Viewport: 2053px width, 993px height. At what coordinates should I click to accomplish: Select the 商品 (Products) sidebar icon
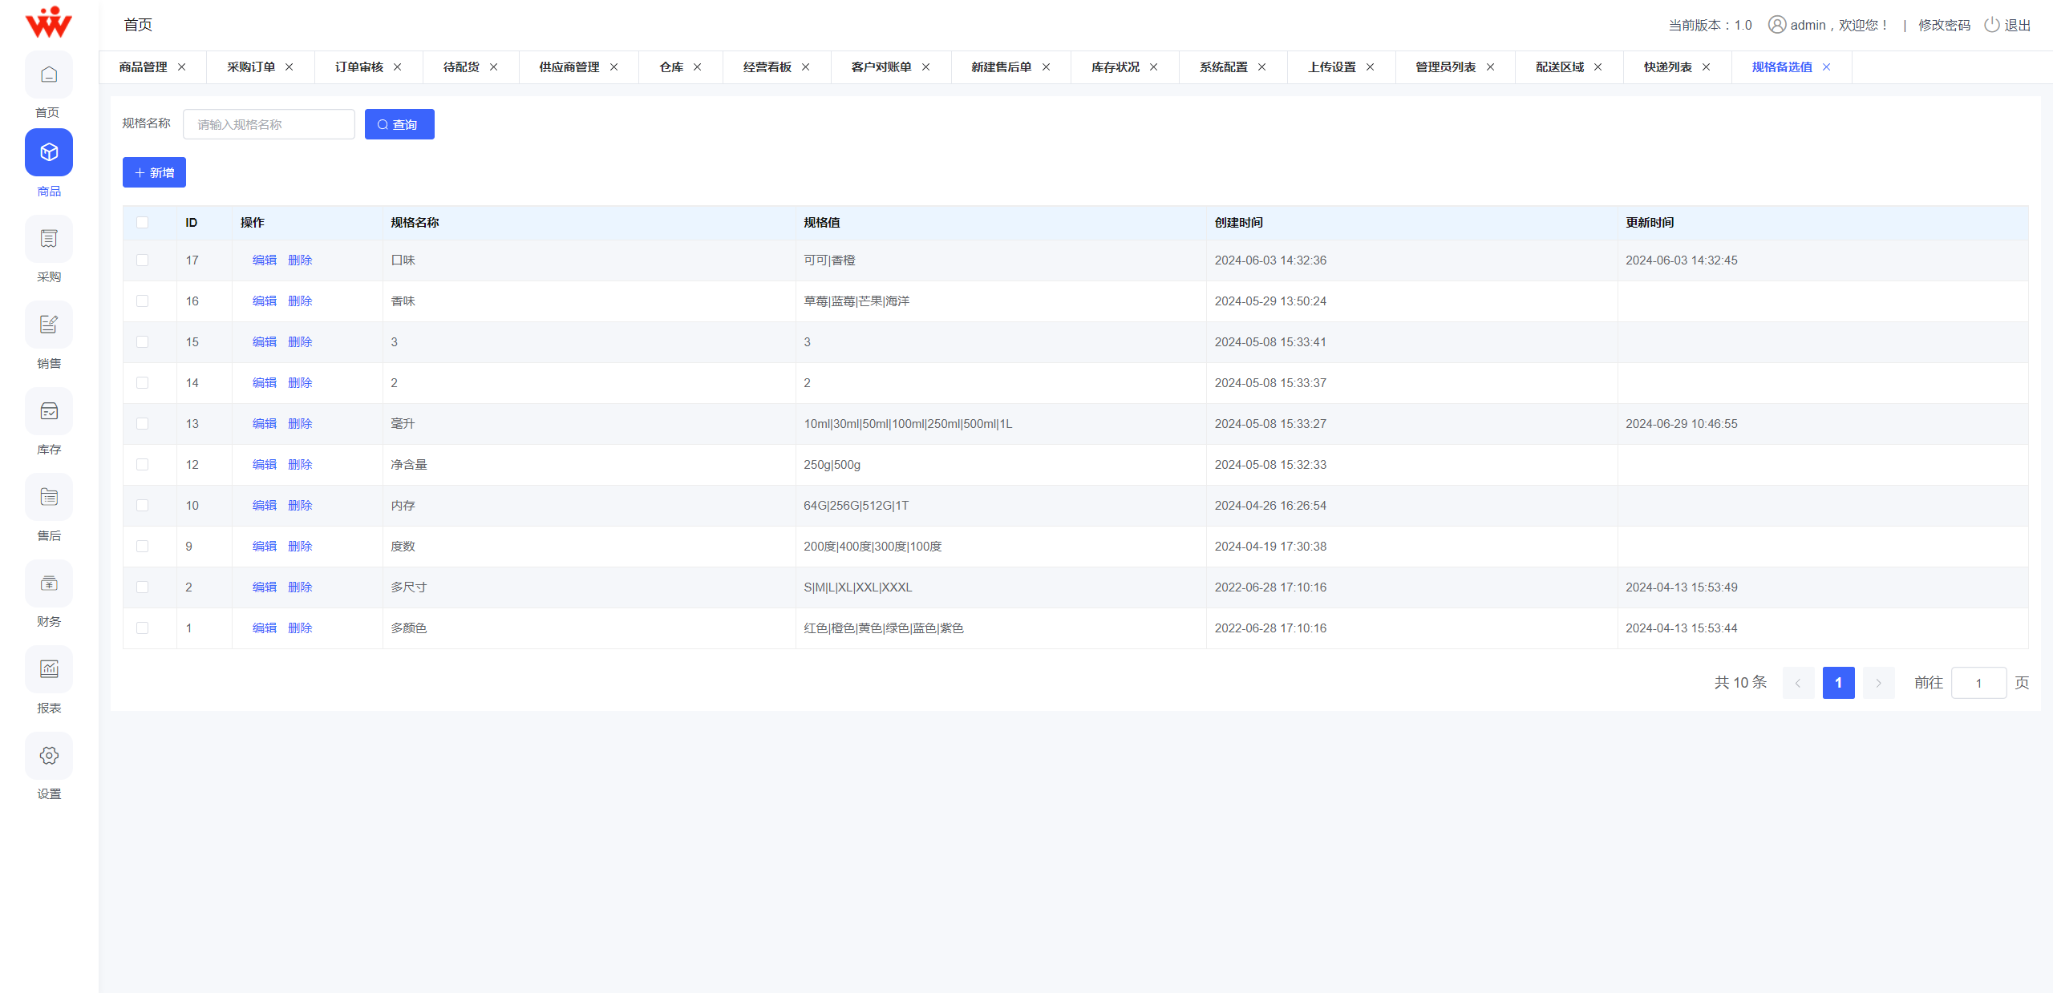point(49,151)
